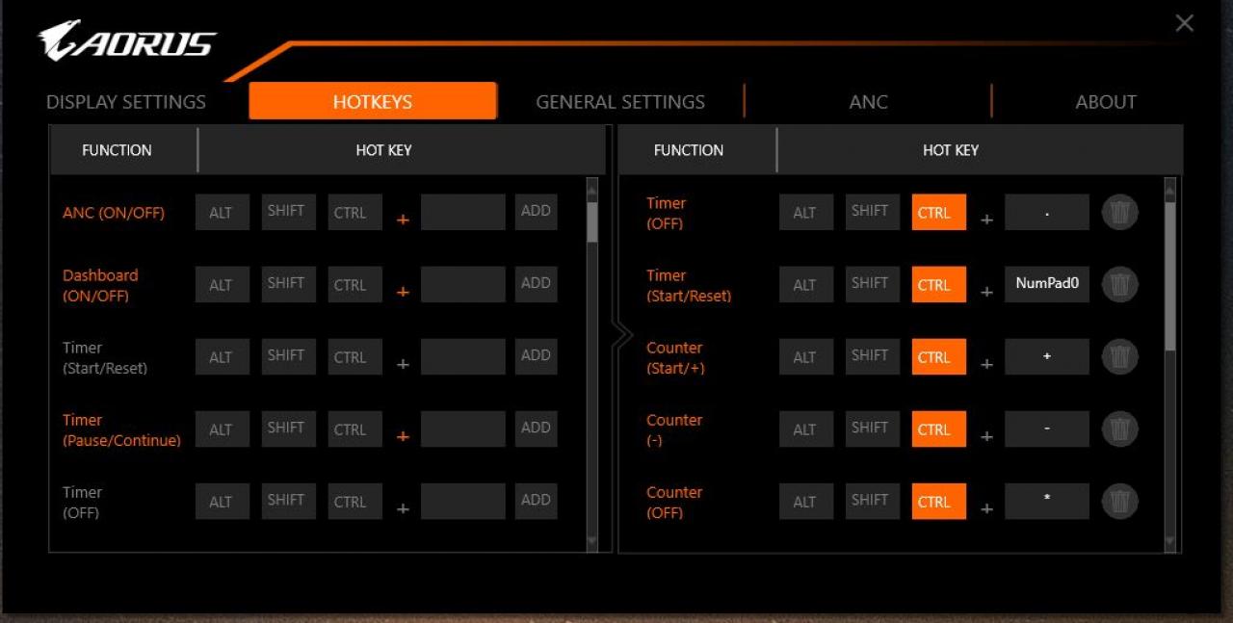Click the AORUS logo
The height and width of the screenshot is (623, 1233).
pos(127,41)
